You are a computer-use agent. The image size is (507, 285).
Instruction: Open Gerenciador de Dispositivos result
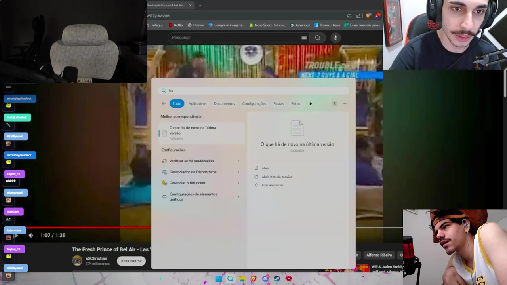point(202,172)
